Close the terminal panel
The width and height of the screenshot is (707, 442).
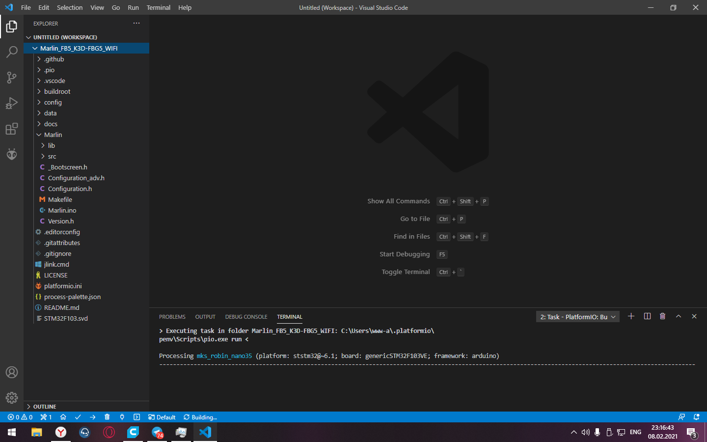click(694, 316)
